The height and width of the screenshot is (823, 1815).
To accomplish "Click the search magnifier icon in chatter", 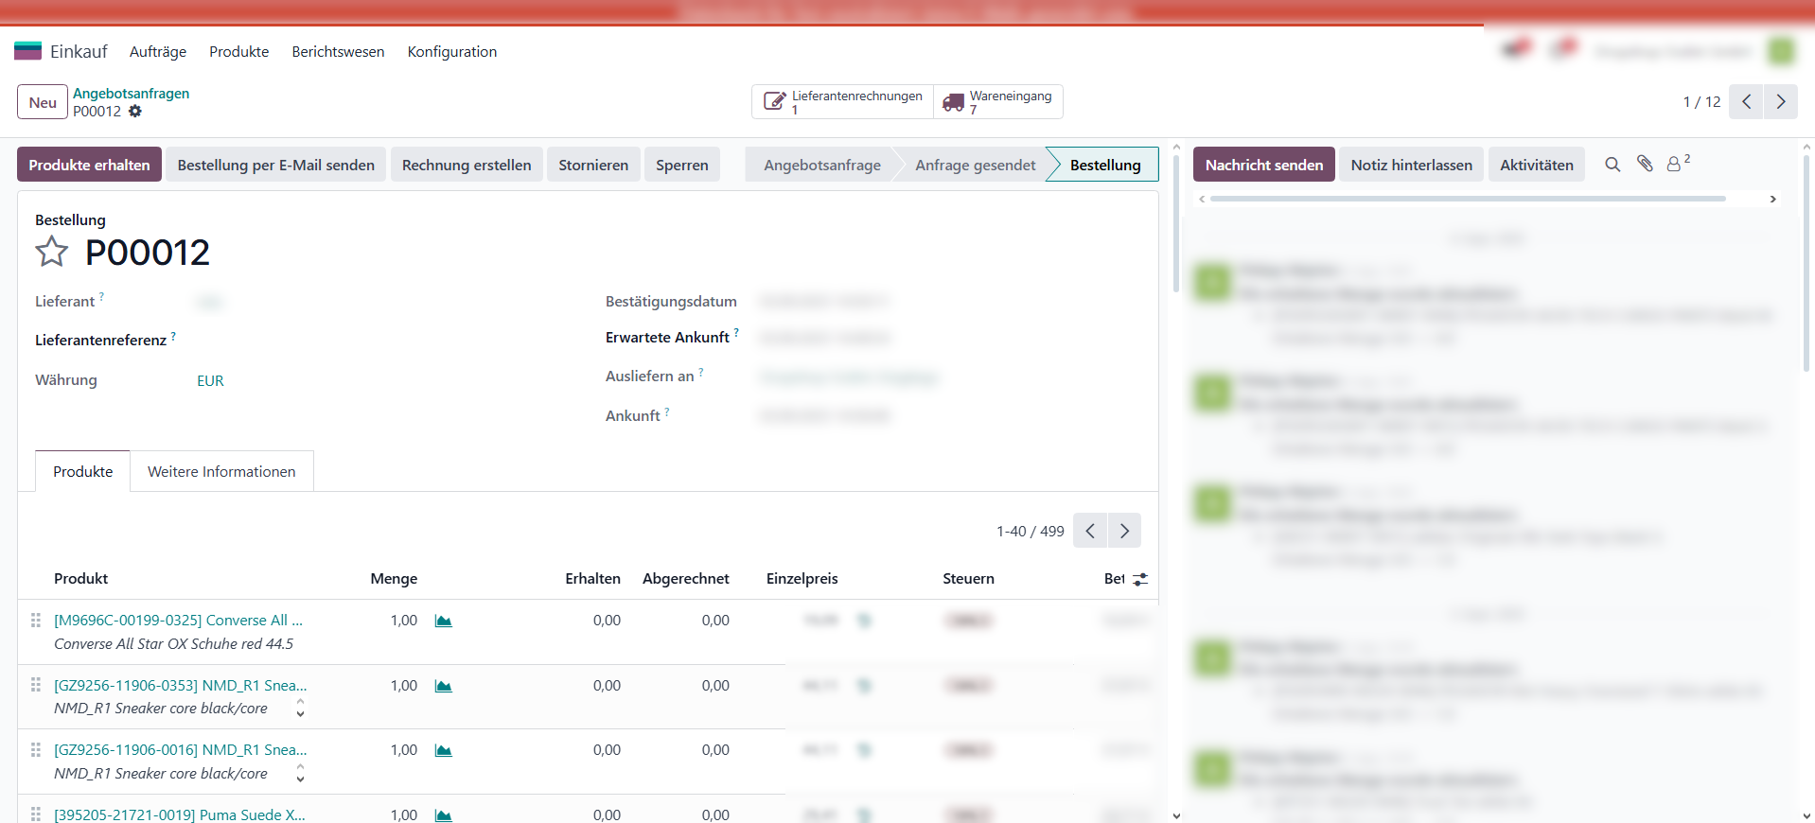I will pyautogui.click(x=1612, y=165).
